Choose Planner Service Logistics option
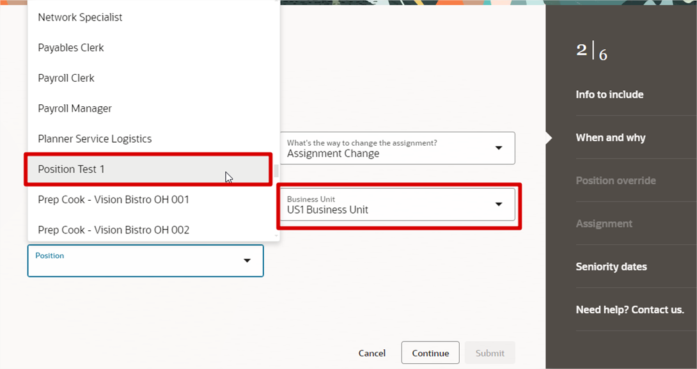Image resolution: width=697 pixels, height=369 pixels. pyautogui.click(x=154, y=139)
